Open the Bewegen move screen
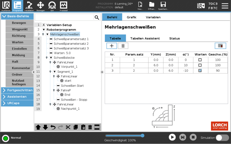231x144 pixels. pos(40,6)
